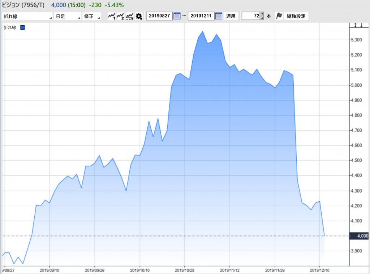Open start date calendar picker
The image size is (370, 274).
click(x=177, y=16)
